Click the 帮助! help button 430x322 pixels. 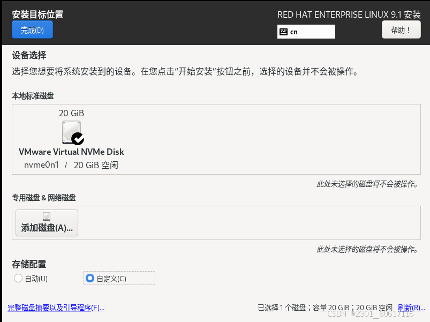point(401,29)
